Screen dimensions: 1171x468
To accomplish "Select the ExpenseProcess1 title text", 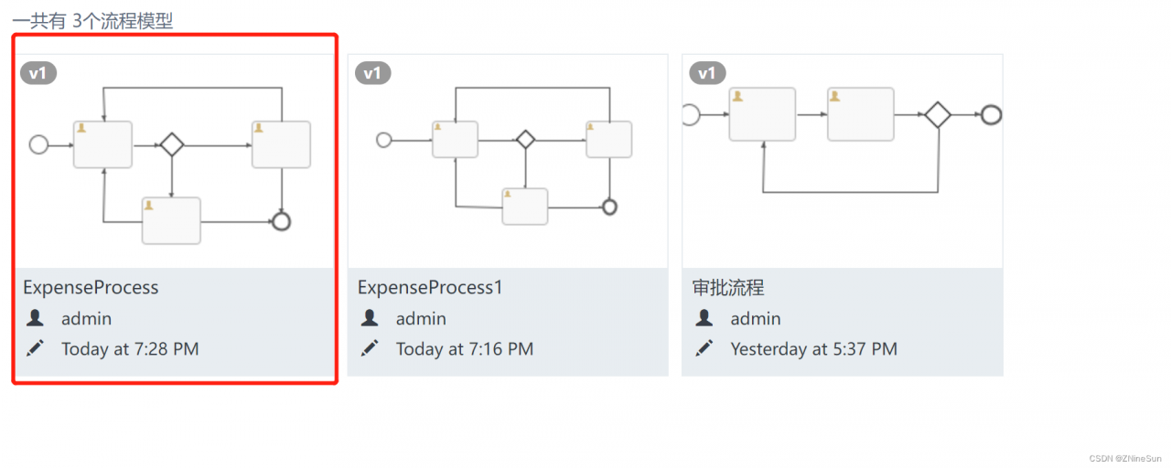I will tap(431, 287).
